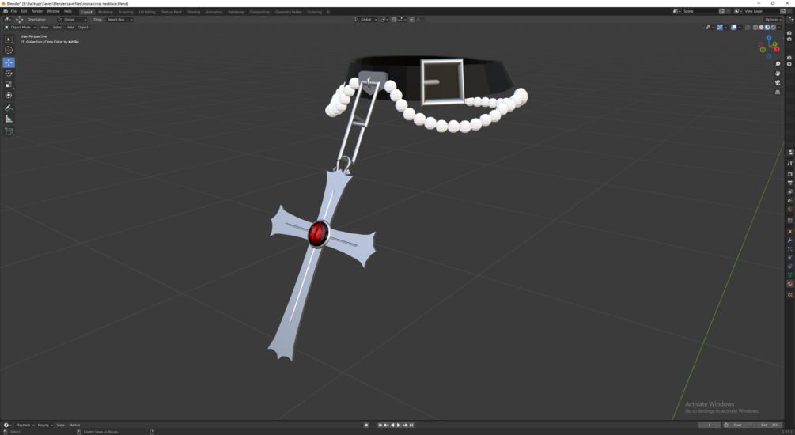
Task: Click the End frame 250 field
Action: point(770,425)
